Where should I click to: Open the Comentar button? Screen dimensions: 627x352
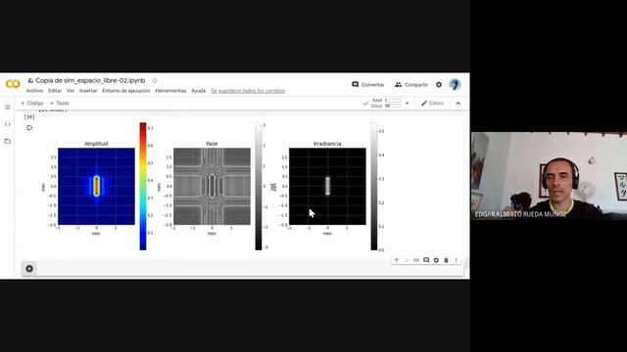368,85
